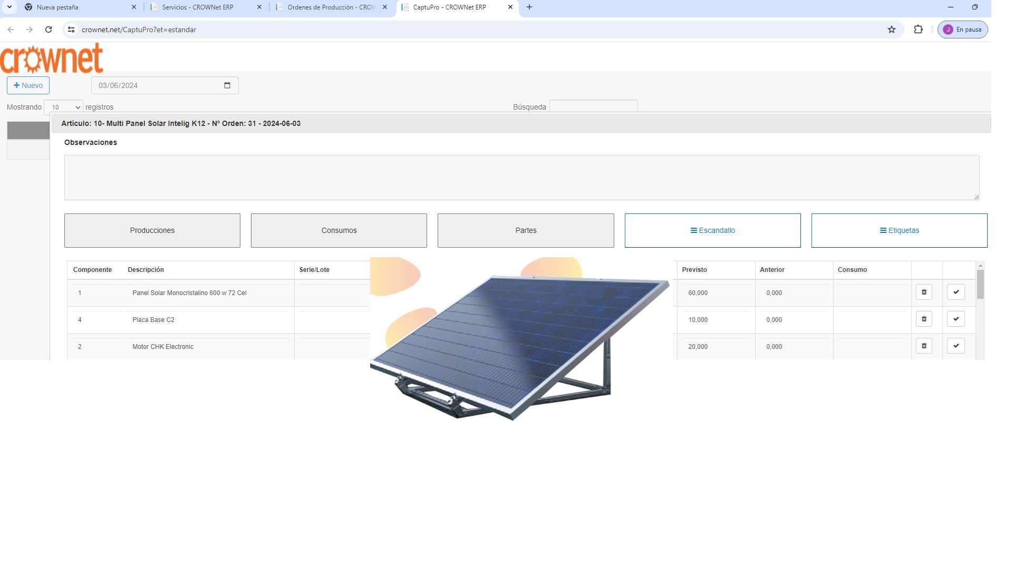The width and height of the screenshot is (1016, 576).
Task: Reload the current browser page
Action: tap(49, 30)
